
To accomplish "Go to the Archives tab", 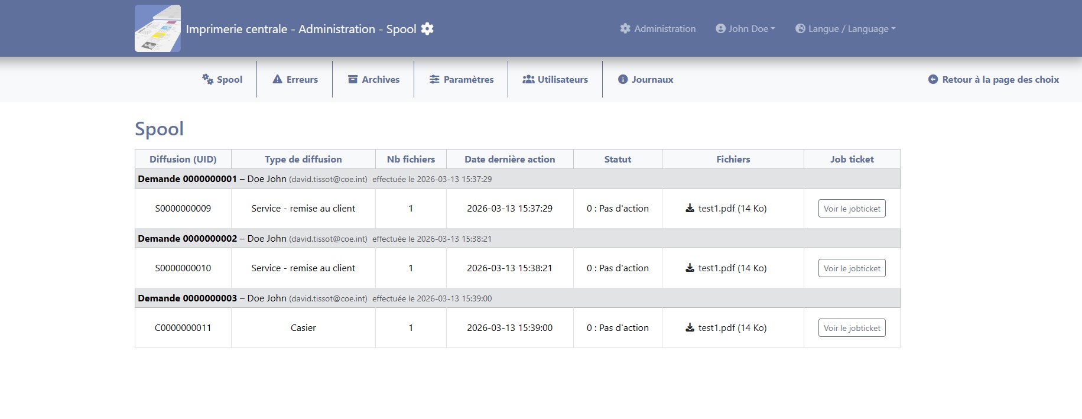I will (373, 79).
